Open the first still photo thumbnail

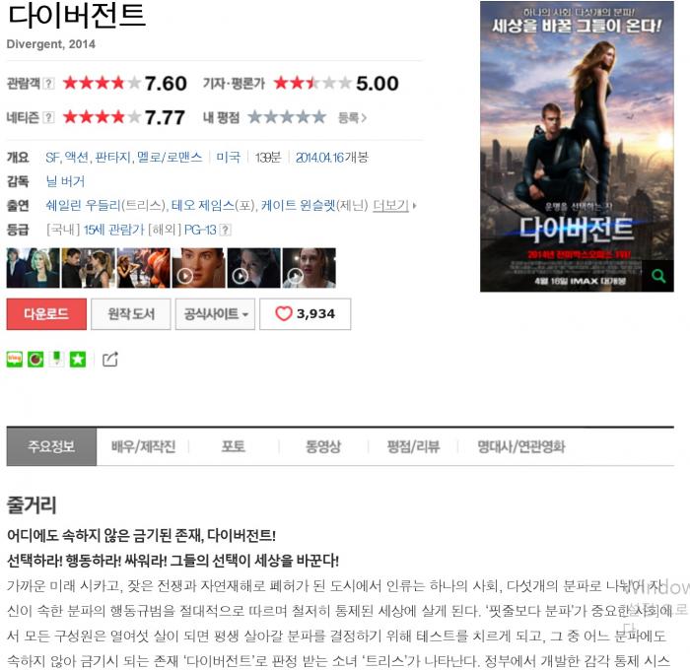[33, 268]
